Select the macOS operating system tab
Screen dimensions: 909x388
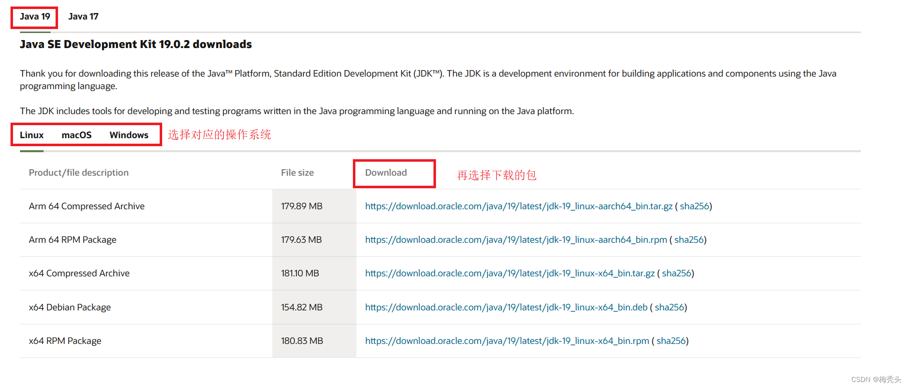[x=77, y=135]
